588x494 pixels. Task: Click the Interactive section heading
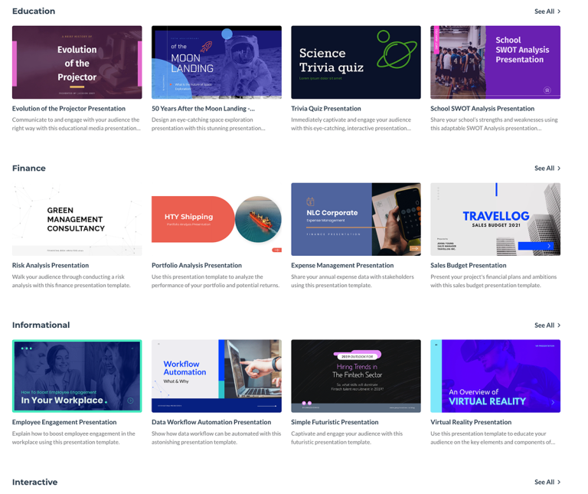point(34,482)
